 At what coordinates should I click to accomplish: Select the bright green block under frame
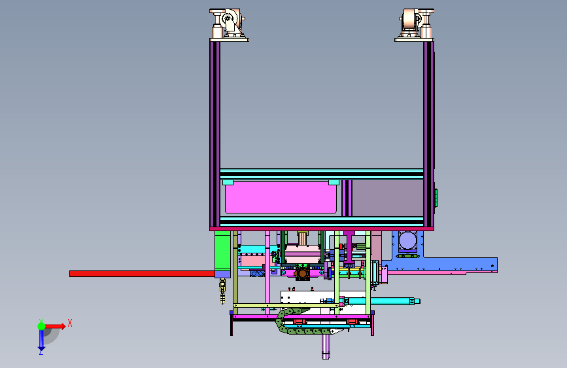point(223,251)
